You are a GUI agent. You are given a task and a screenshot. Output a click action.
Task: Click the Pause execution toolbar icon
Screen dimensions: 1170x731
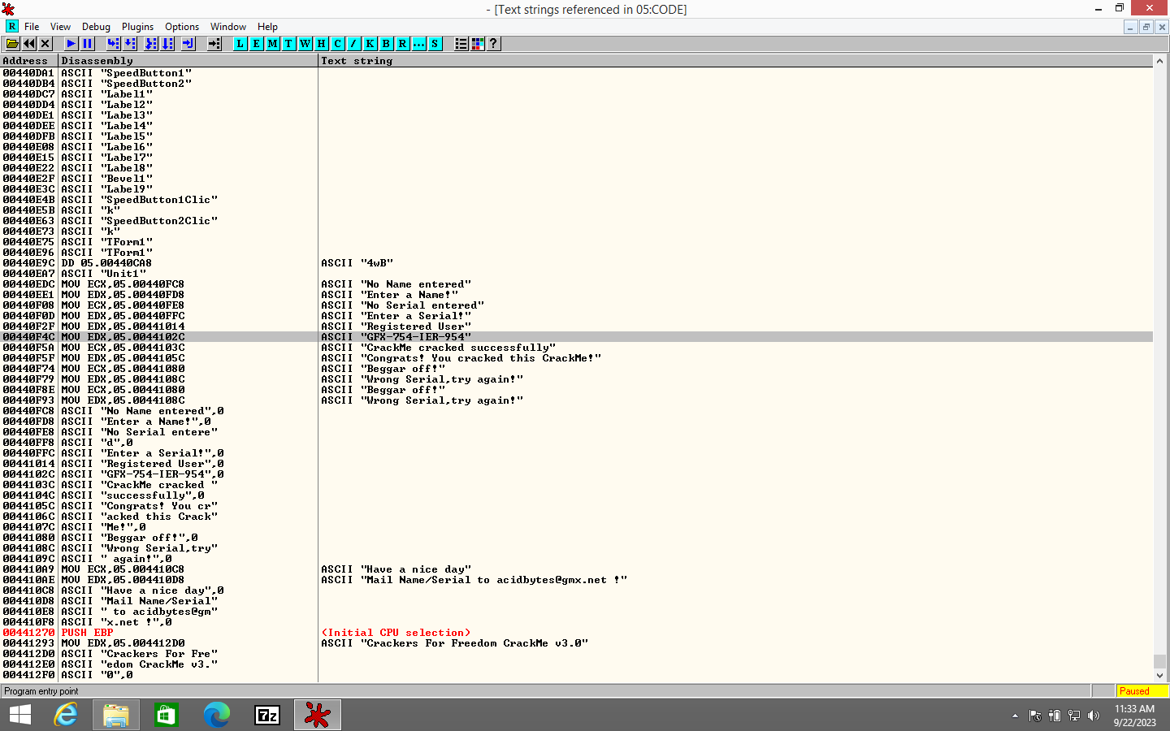[88, 44]
